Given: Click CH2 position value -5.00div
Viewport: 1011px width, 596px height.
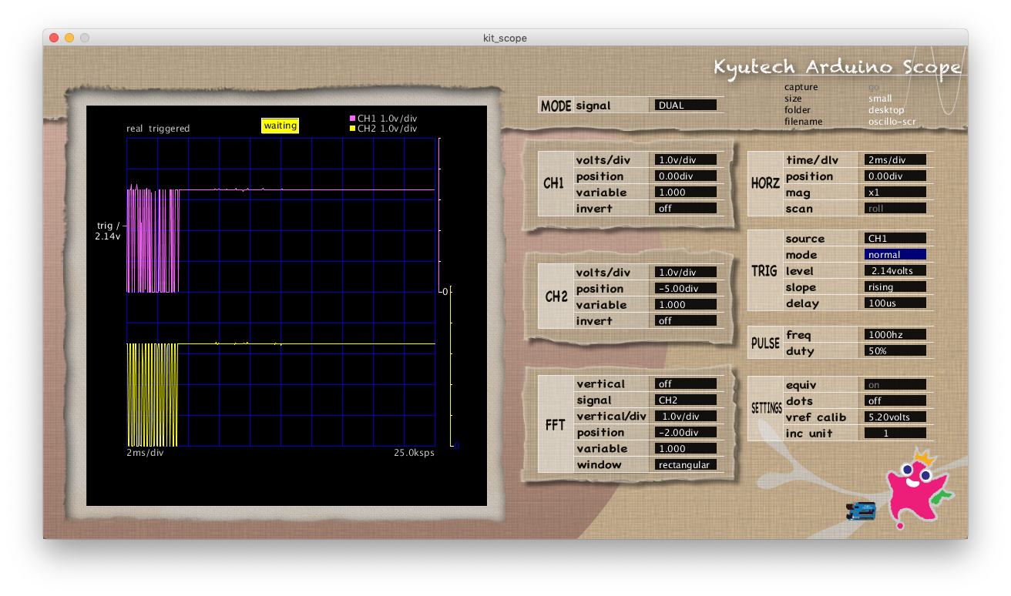Looking at the screenshot, I should (686, 289).
